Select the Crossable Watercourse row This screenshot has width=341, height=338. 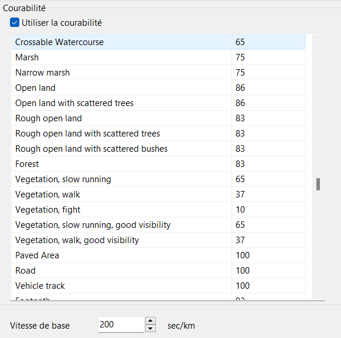(158, 42)
